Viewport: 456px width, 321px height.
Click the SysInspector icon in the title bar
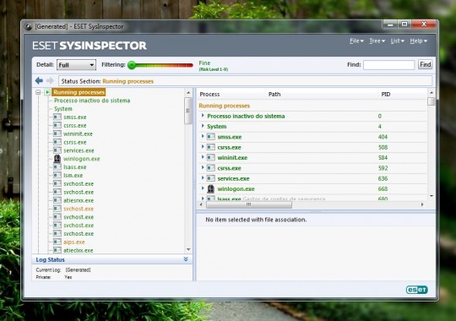coord(28,26)
